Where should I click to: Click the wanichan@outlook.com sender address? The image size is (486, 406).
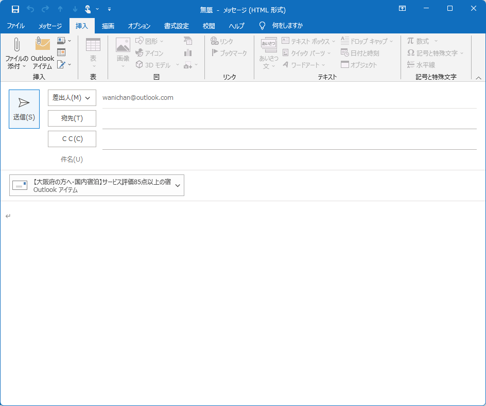138,98
